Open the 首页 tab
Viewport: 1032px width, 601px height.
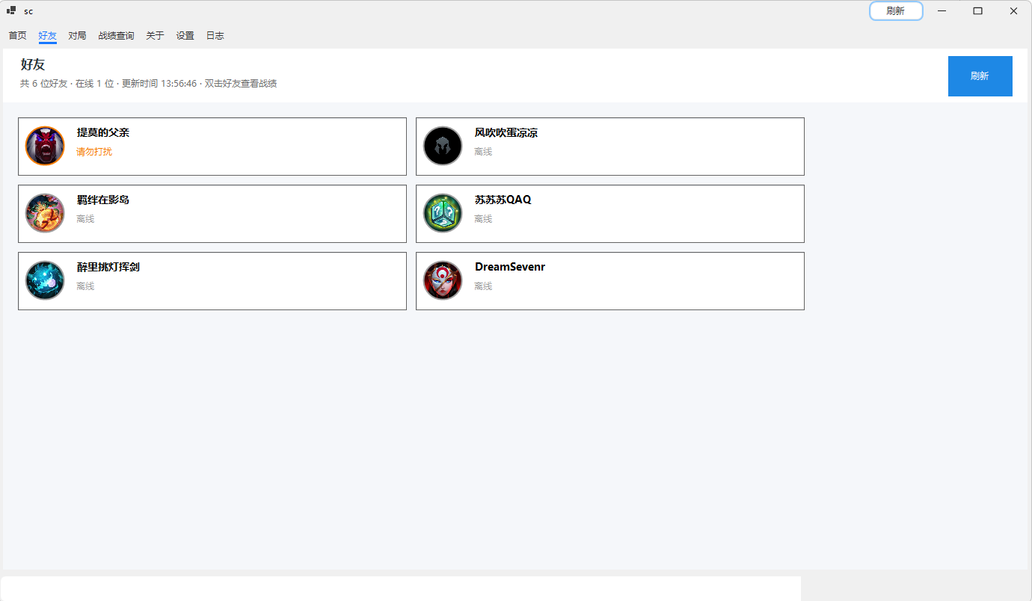tap(18, 35)
